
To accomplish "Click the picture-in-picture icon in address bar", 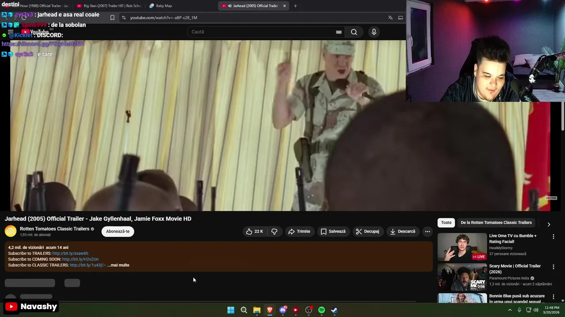I will click(x=400, y=18).
